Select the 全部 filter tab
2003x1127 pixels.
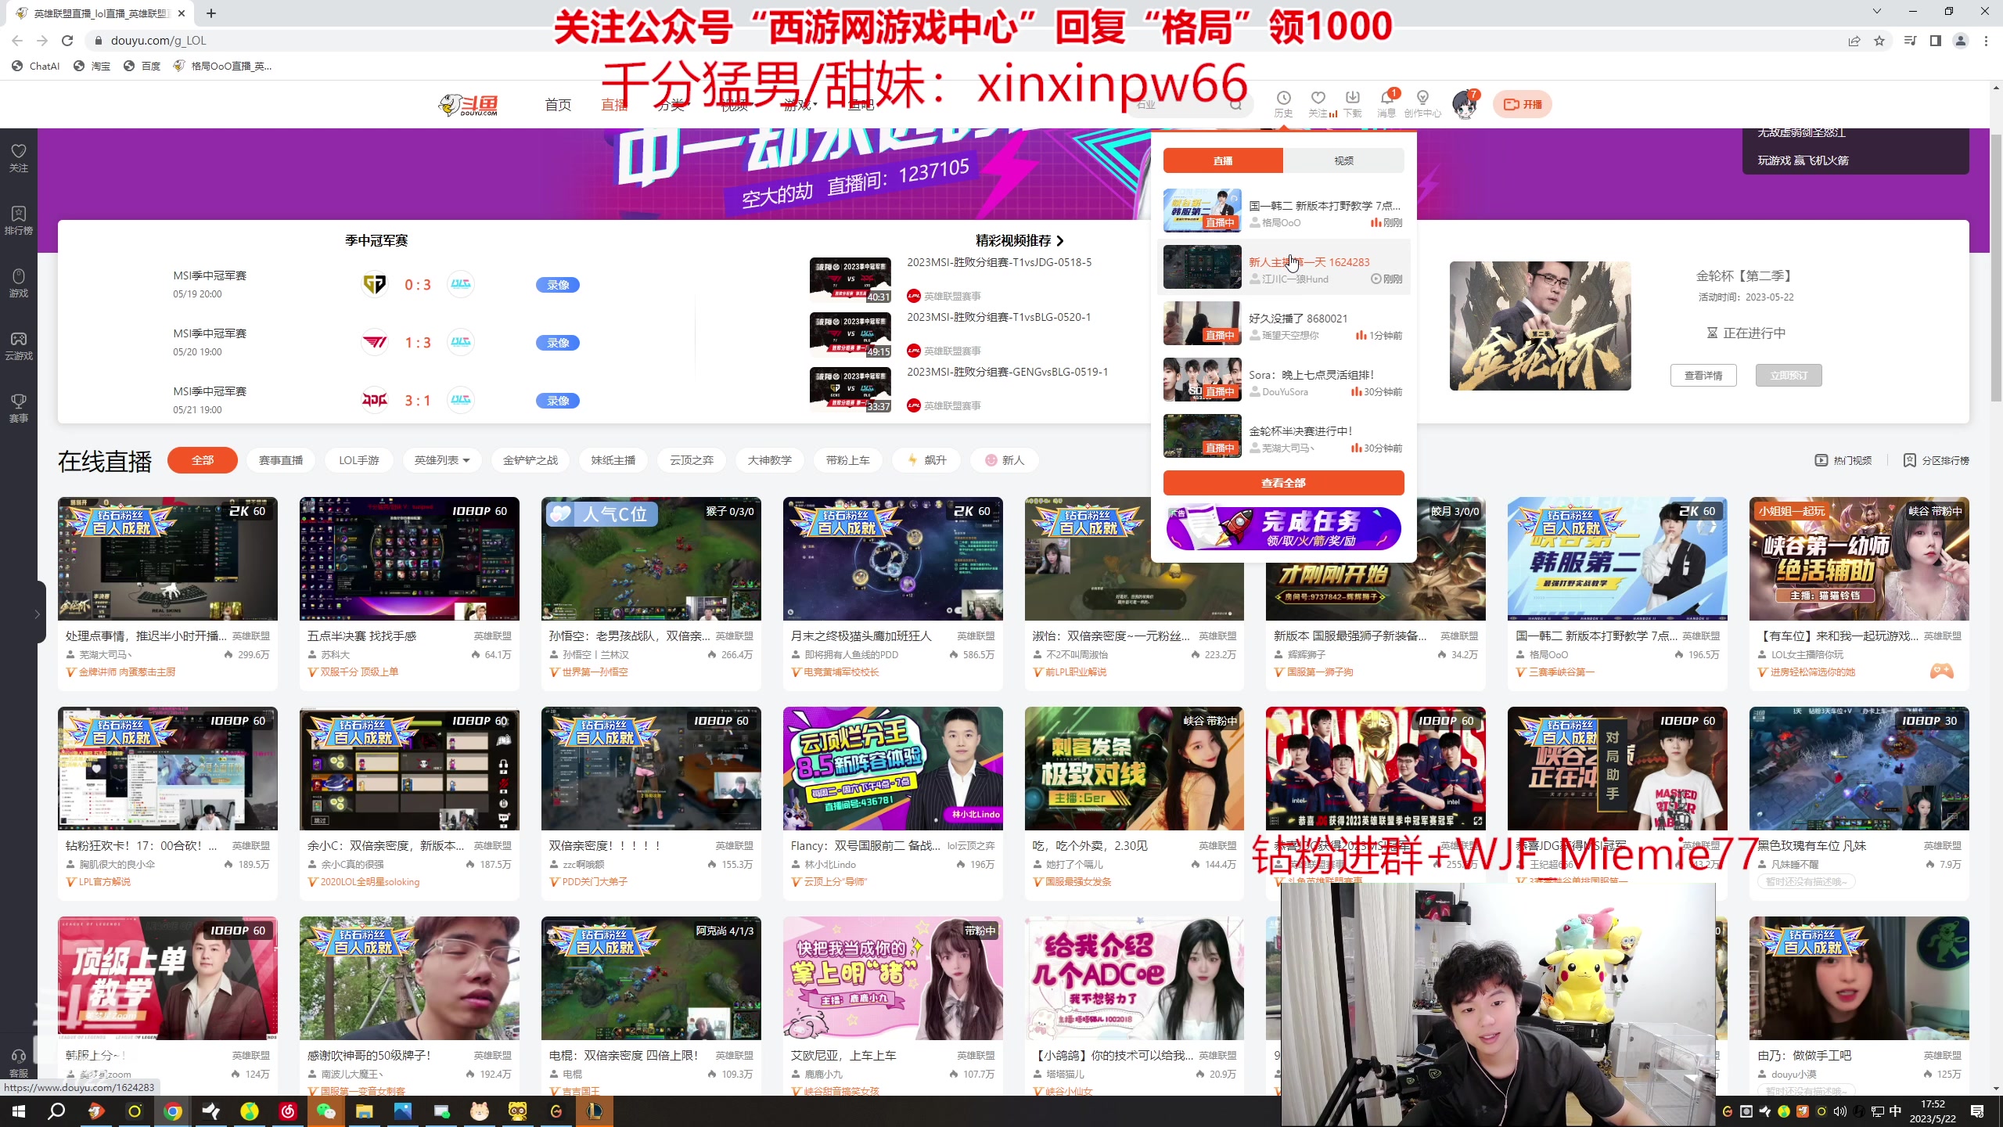(203, 460)
